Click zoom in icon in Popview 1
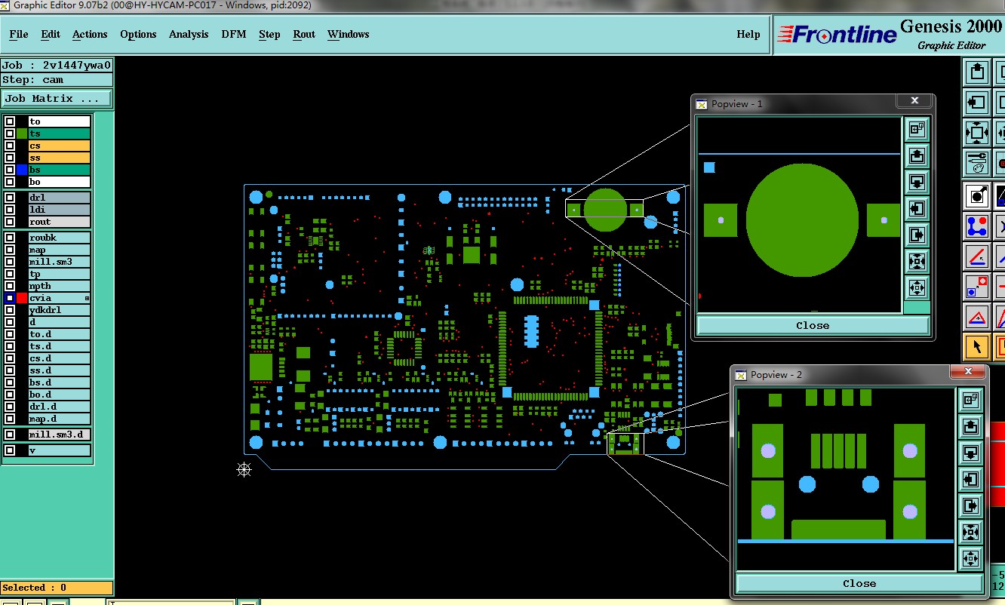 [x=917, y=261]
